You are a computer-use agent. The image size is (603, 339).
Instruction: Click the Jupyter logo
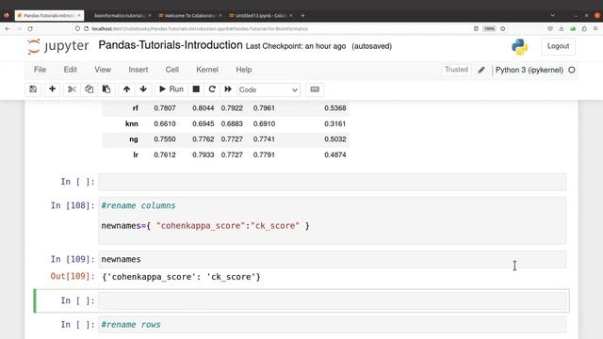coord(58,46)
